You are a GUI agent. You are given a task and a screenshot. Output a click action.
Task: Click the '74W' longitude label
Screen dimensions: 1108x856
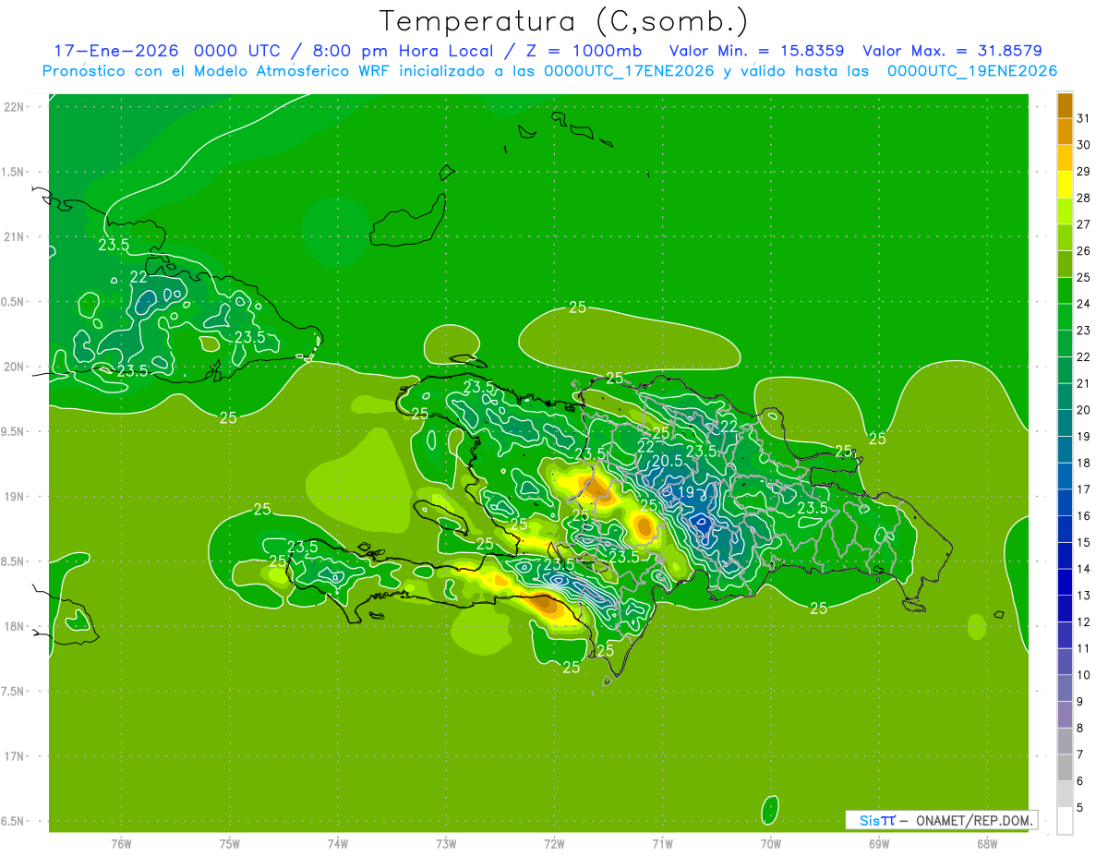(337, 843)
